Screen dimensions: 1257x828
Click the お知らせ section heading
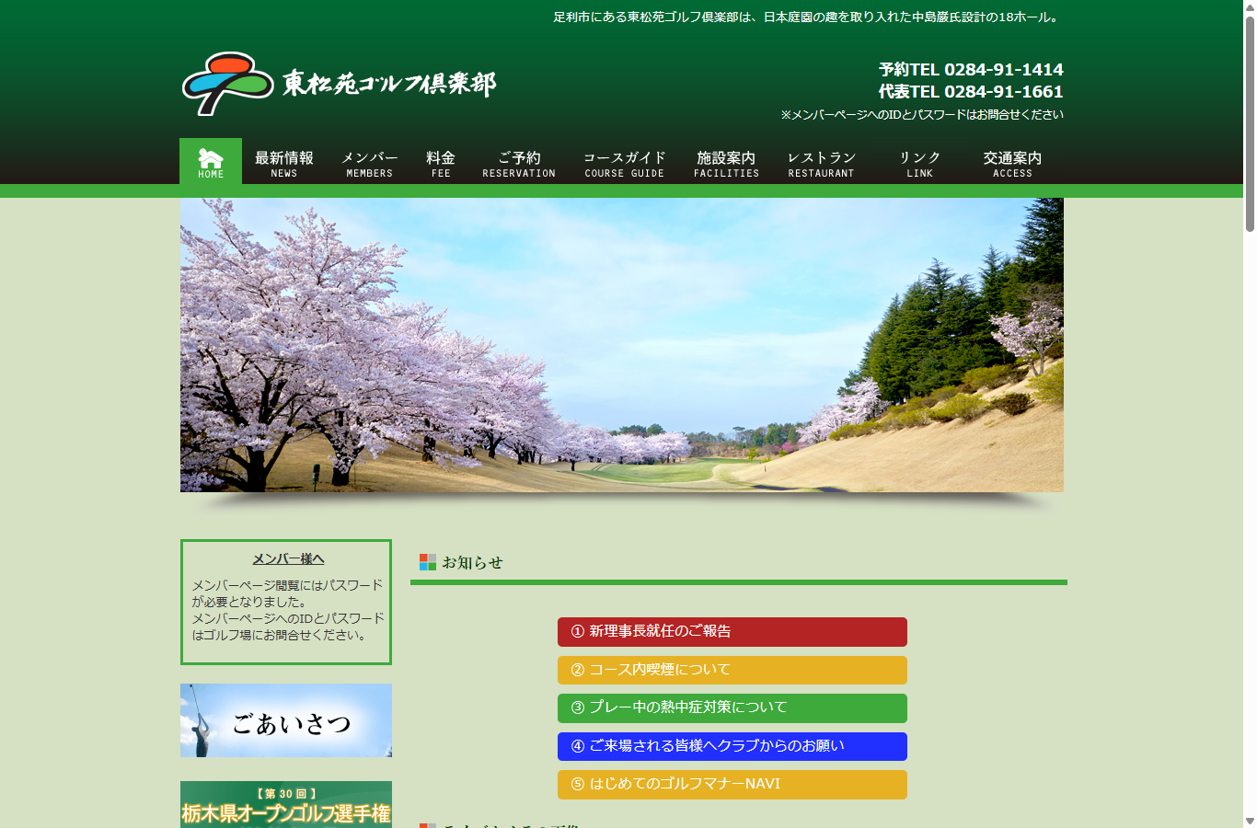pos(472,562)
